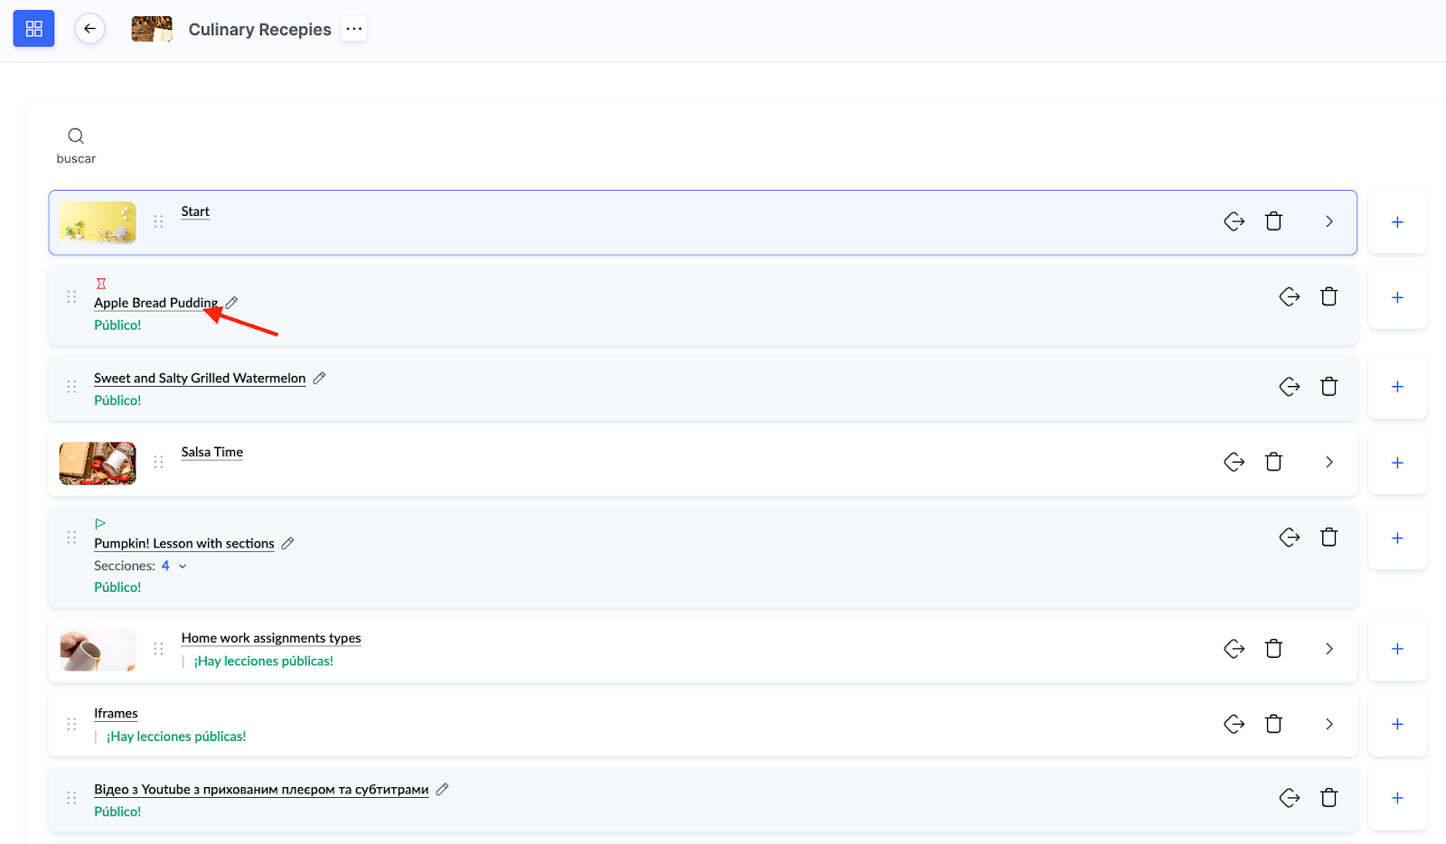Click pencil icon beside Pumpkin! Lesson with sections
The image size is (1446, 844).
[288, 543]
